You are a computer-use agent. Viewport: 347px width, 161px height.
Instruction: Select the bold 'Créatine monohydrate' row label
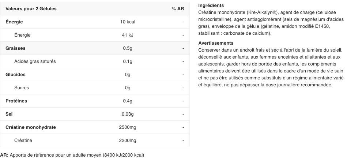click(x=31, y=127)
